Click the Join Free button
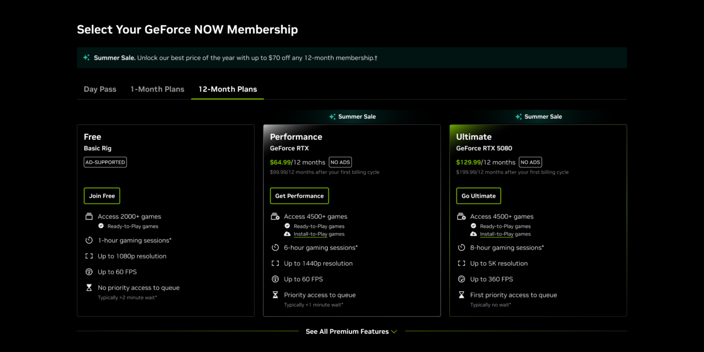The width and height of the screenshot is (704, 352). (x=102, y=196)
